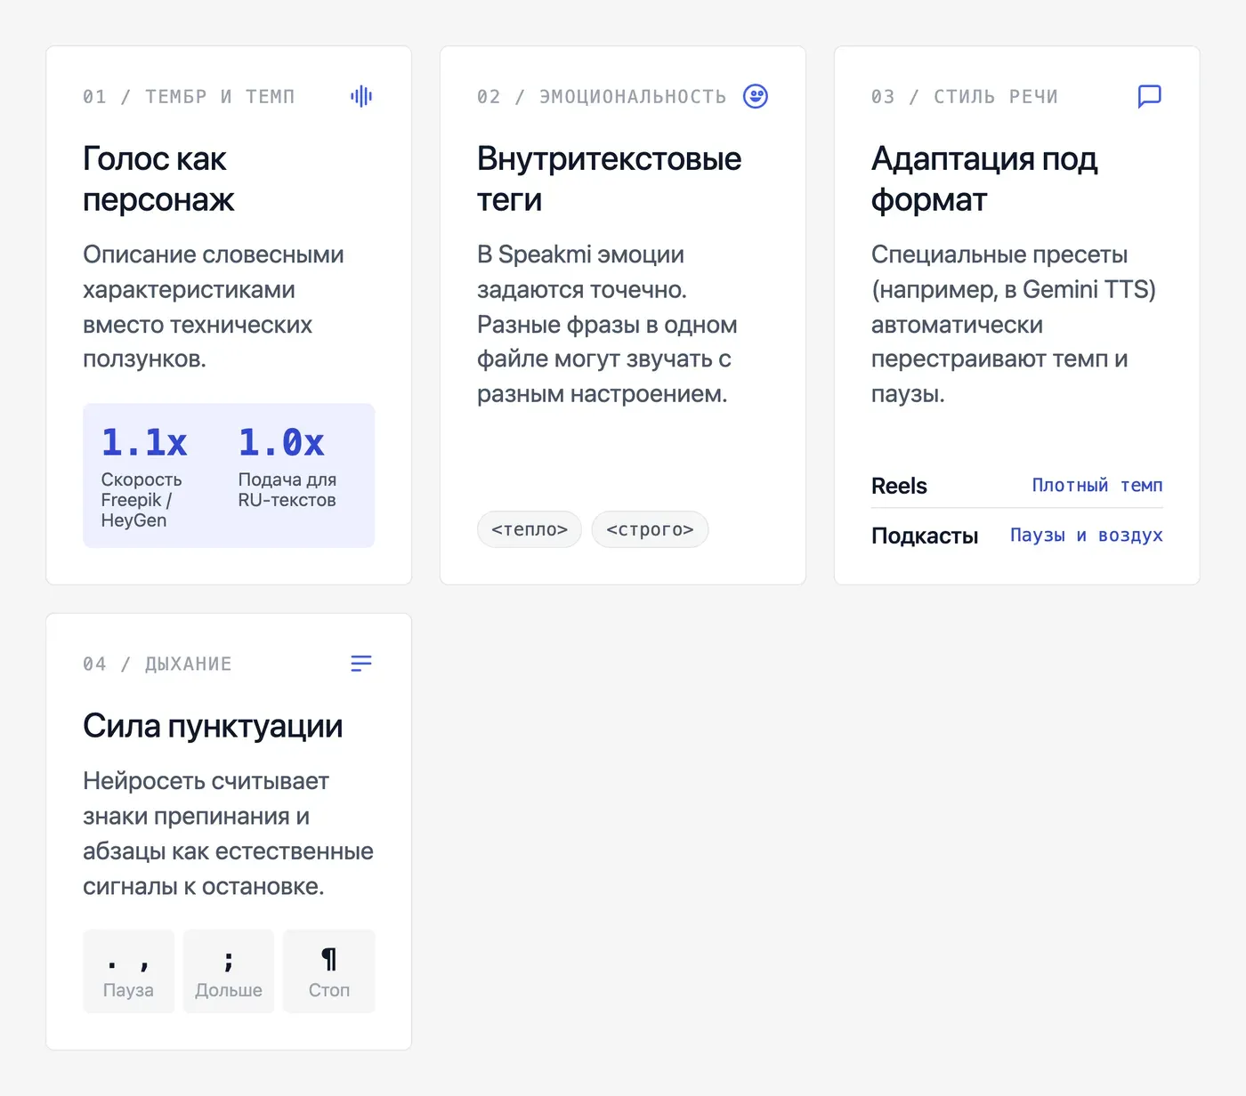Viewport: 1246px width, 1096px height.
Task: Click the 'Подкасты' row label
Action: pyautogui.click(x=925, y=536)
